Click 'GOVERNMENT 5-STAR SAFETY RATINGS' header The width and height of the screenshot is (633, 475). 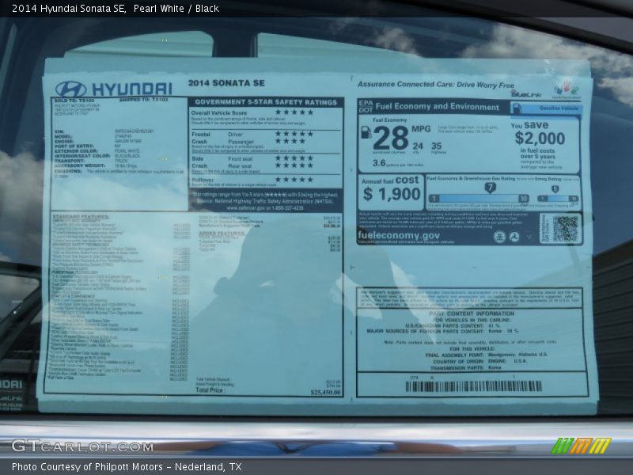(266, 102)
